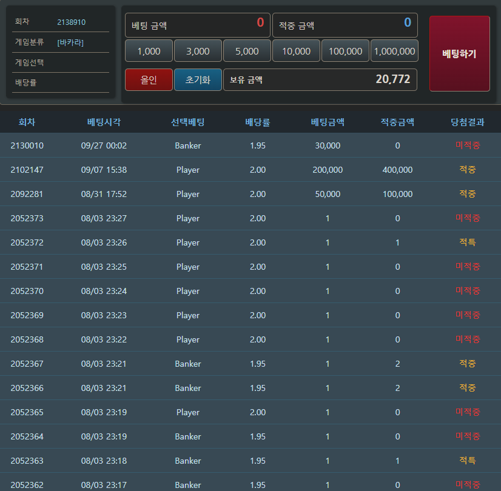Click the 베팅 금액 amount field
501x491 pixels.
coord(198,25)
